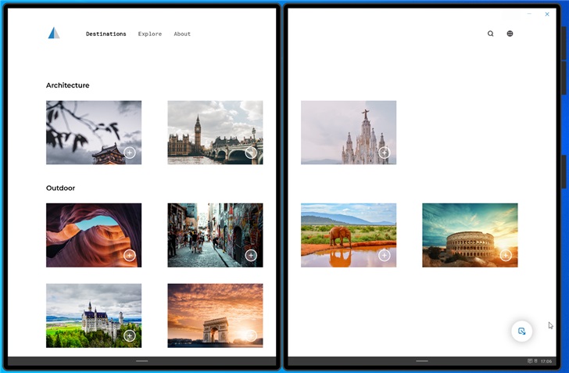Open the About page link

click(182, 34)
